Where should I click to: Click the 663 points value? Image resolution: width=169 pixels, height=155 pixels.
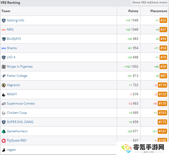click(136, 104)
